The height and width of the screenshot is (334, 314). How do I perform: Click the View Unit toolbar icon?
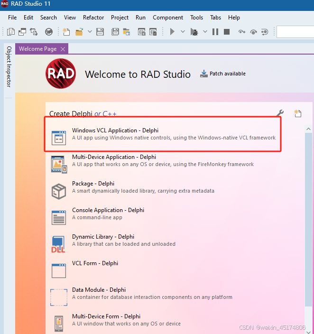click(x=11, y=32)
